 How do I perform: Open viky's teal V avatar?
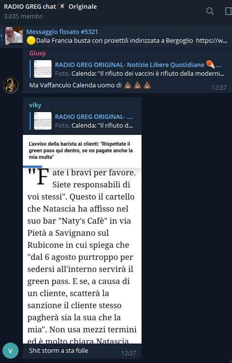point(10,351)
